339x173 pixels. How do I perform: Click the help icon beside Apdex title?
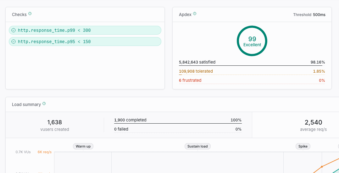click(x=195, y=14)
